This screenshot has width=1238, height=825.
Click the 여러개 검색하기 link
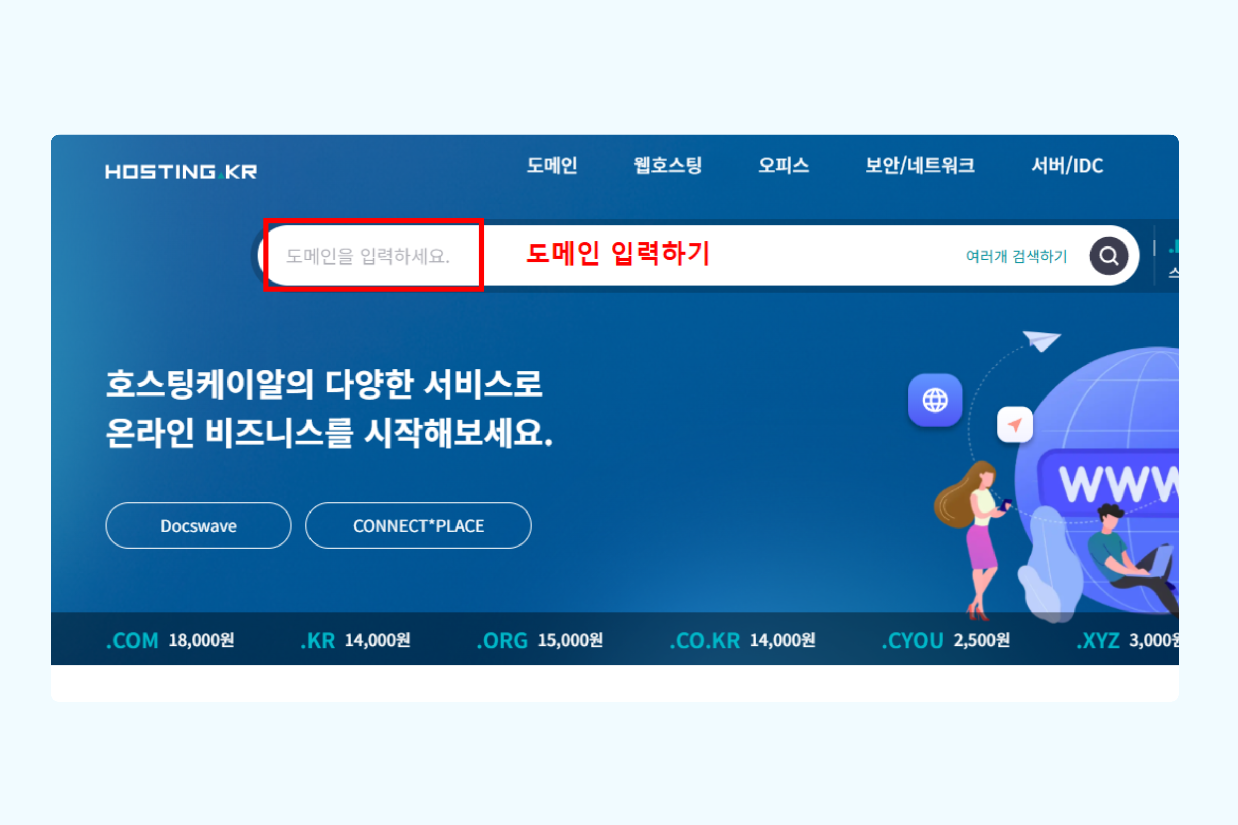pyautogui.click(x=1016, y=256)
